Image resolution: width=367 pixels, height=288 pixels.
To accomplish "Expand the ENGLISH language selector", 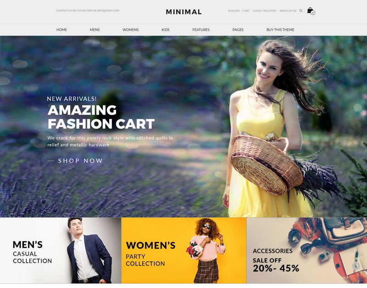I will [x=234, y=11].
